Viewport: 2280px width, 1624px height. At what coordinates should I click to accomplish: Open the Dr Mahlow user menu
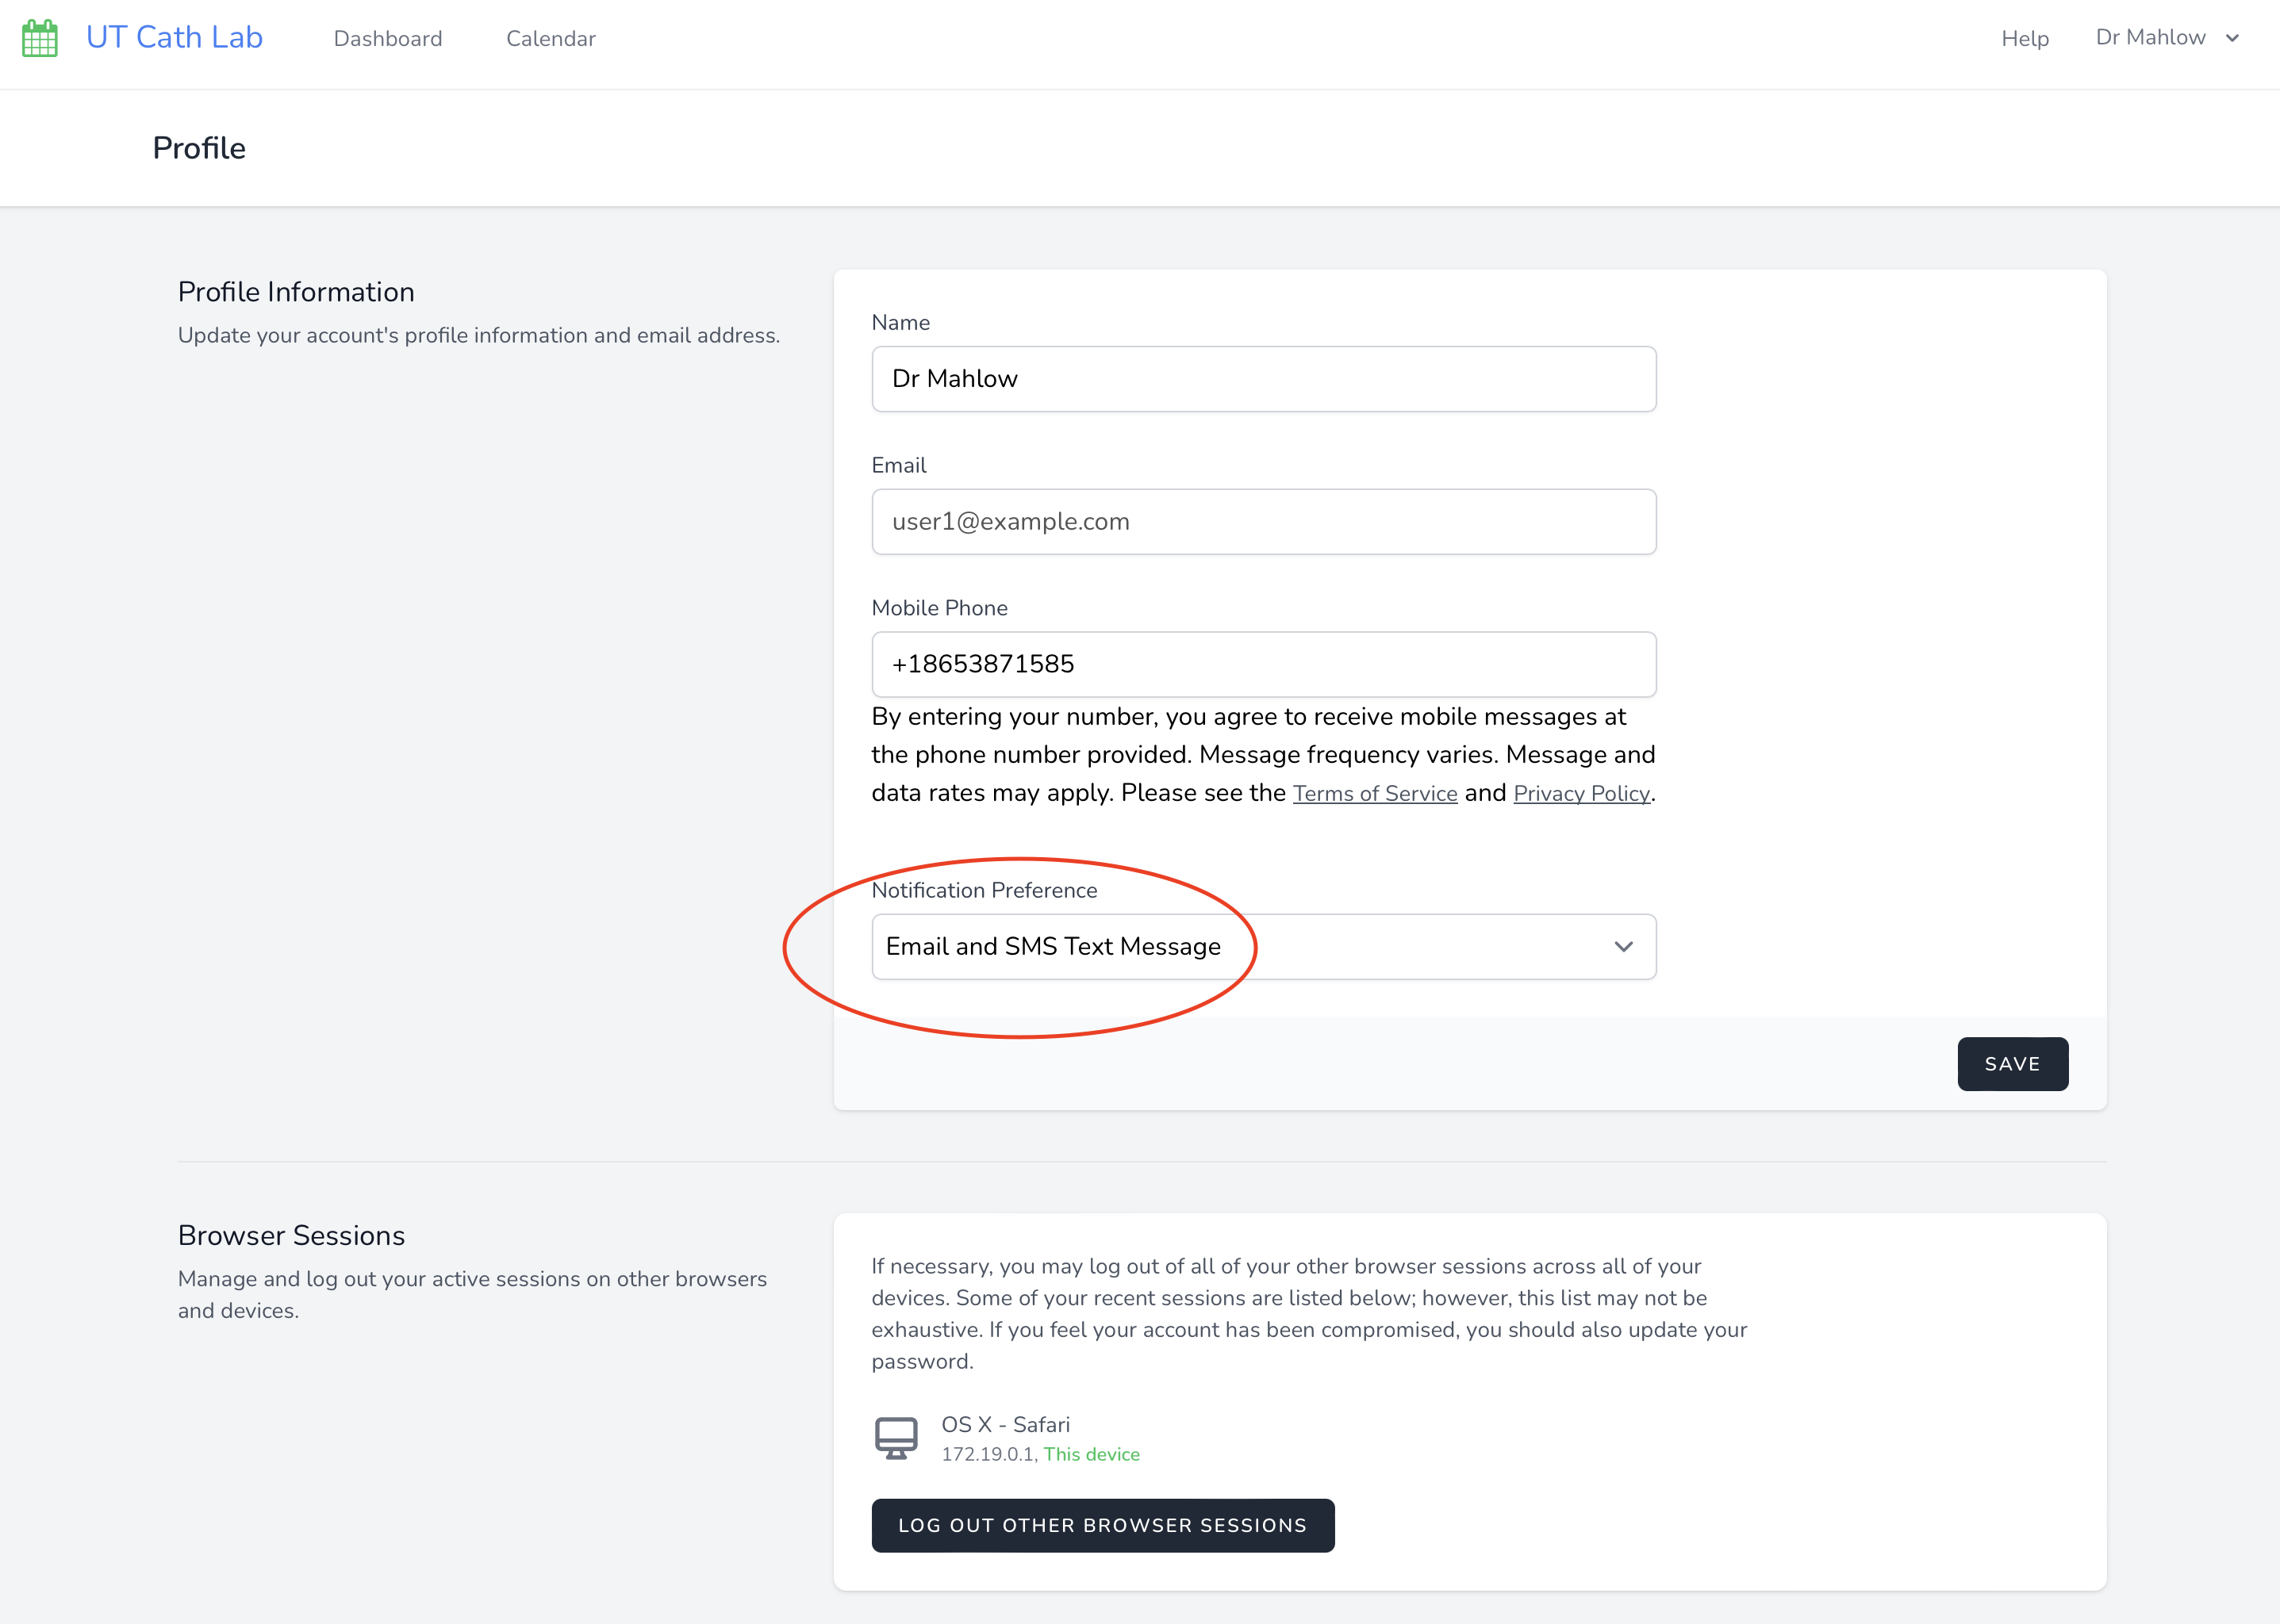(x=2151, y=38)
